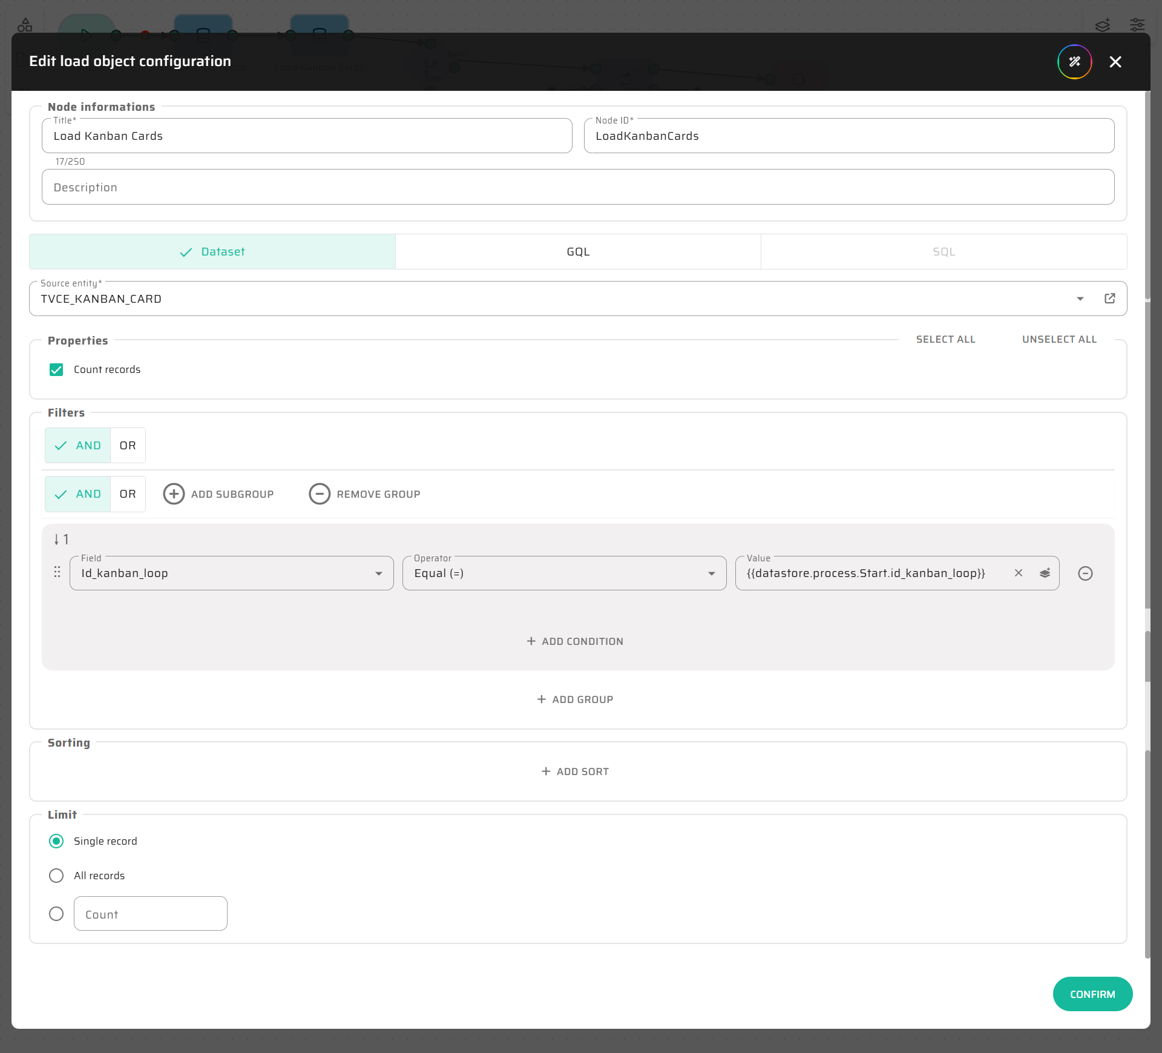This screenshot has width=1162, height=1053.
Task: Click the Remove Group minus icon
Action: click(x=320, y=494)
